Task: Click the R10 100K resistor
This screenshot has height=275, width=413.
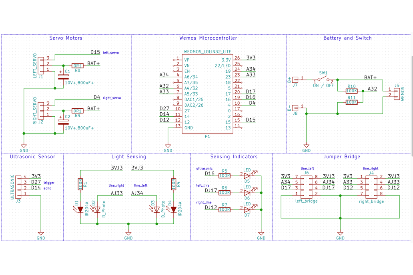Action: [351, 91]
